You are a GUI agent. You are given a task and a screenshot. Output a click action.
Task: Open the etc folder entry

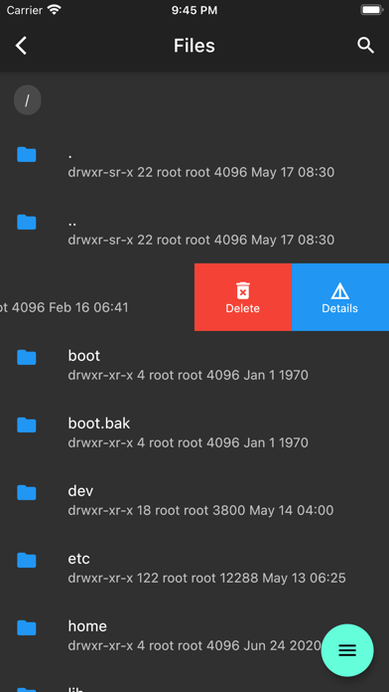coord(194,568)
